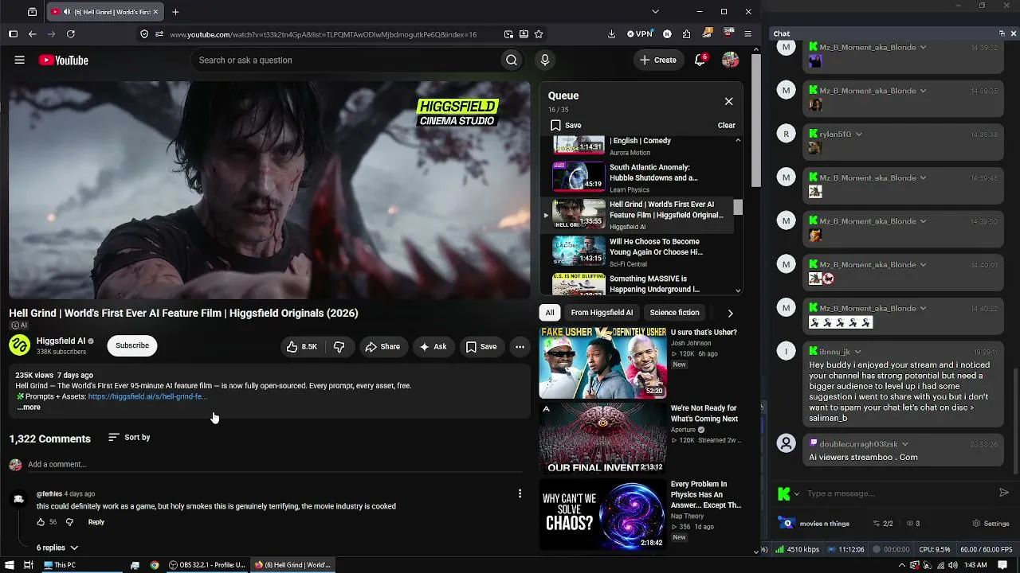Save the video to a playlist

tap(481, 346)
